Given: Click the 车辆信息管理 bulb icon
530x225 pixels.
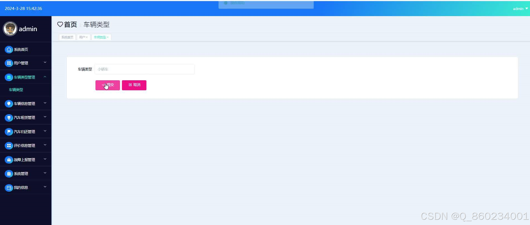Looking at the screenshot, I should tap(9, 104).
